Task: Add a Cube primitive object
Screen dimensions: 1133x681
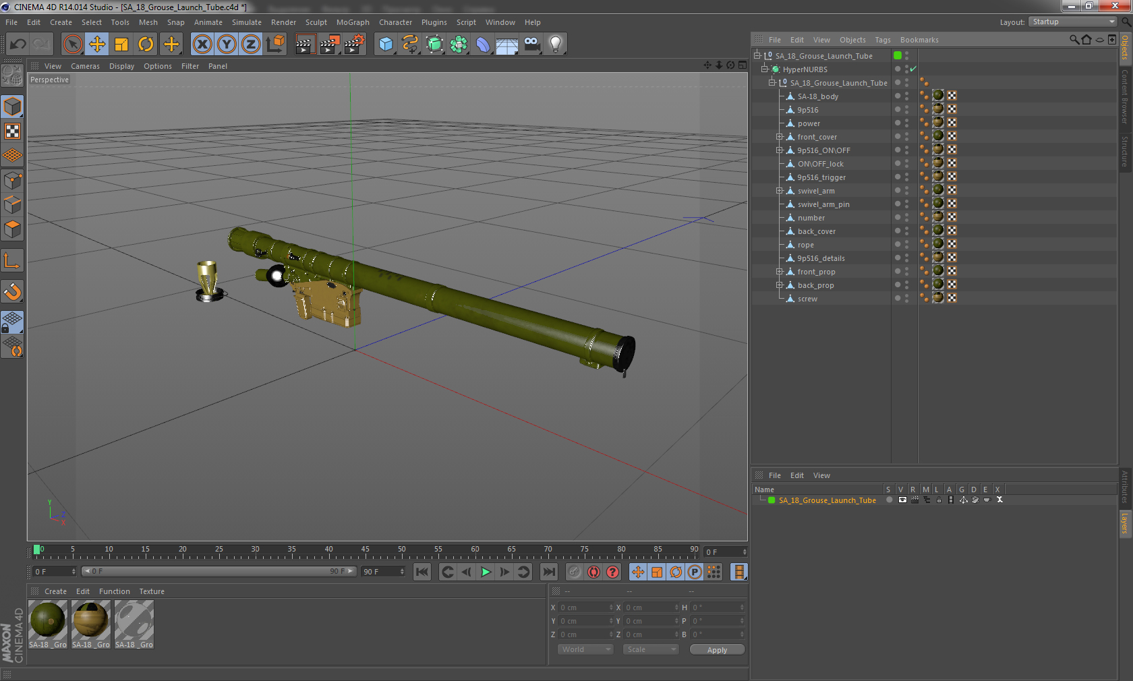Action: (386, 45)
